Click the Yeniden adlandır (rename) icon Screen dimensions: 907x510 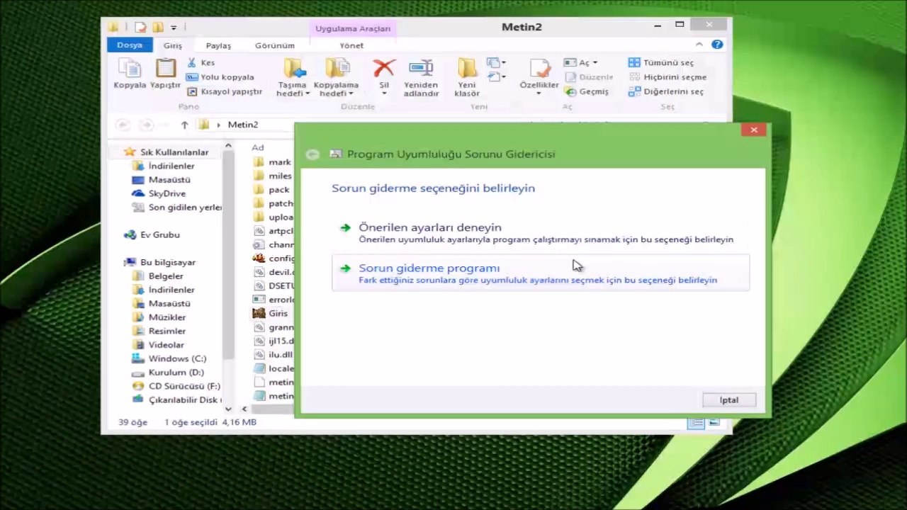pos(421,68)
